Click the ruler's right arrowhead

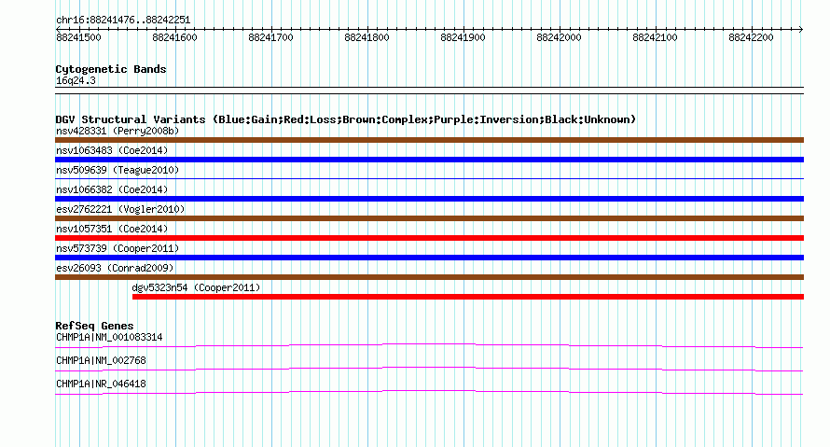pos(801,29)
